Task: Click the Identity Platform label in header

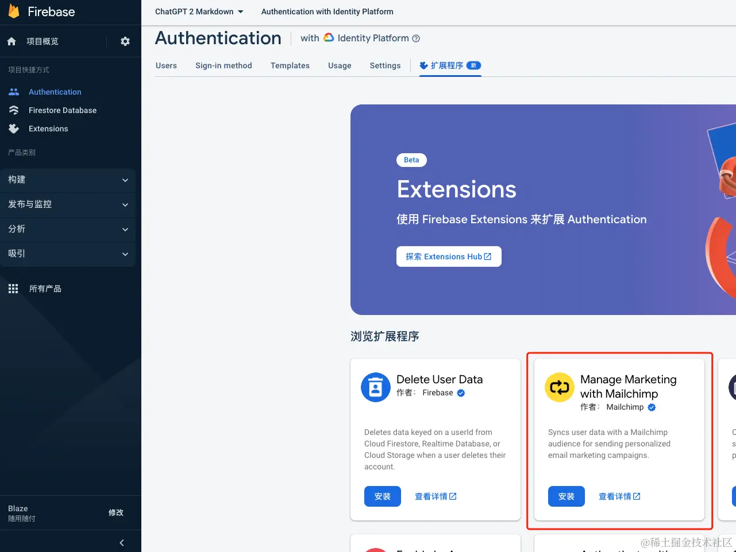Action: (x=373, y=38)
